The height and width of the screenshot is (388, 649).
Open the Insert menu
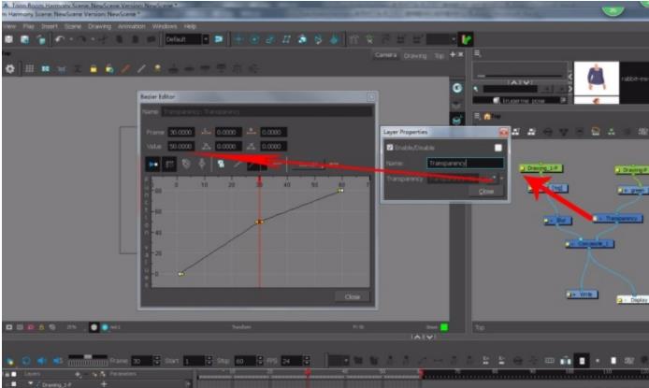(50, 26)
